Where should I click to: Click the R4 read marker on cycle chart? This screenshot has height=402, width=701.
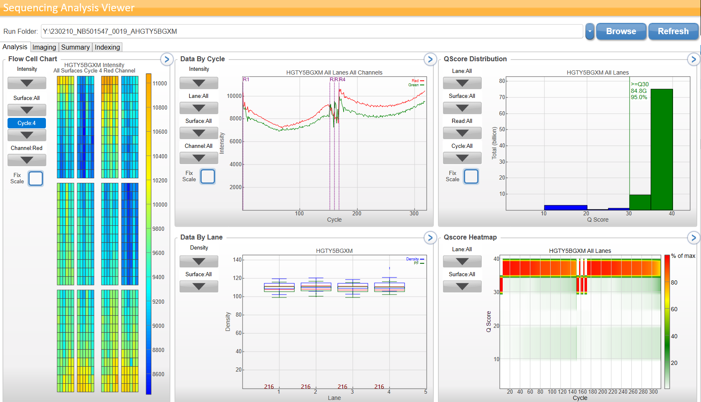(x=342, y=80)
